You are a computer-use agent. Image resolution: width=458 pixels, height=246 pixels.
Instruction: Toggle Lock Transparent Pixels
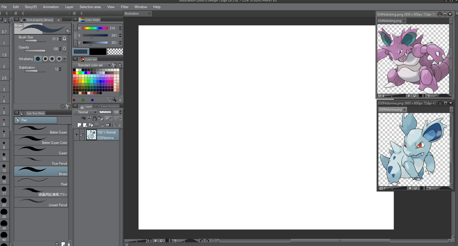[x=100, y=118]
